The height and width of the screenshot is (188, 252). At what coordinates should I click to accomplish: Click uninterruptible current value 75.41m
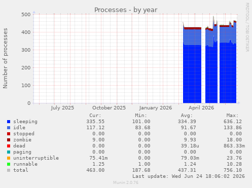pyautogui.click(x=98, y=158)
